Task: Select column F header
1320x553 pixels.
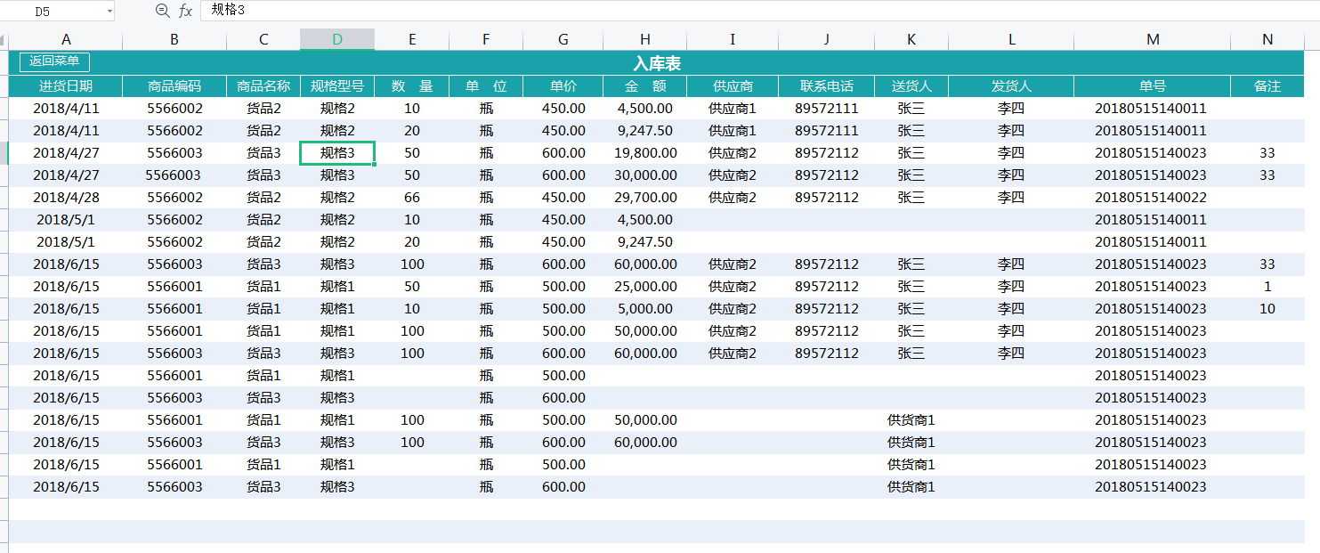Action: point(486,39)
